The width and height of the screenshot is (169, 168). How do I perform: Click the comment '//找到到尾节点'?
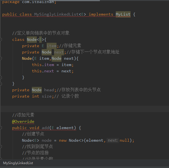point(37,147)
